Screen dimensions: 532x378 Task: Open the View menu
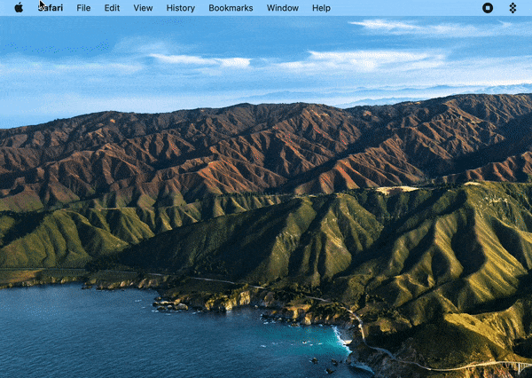point(143,8)
